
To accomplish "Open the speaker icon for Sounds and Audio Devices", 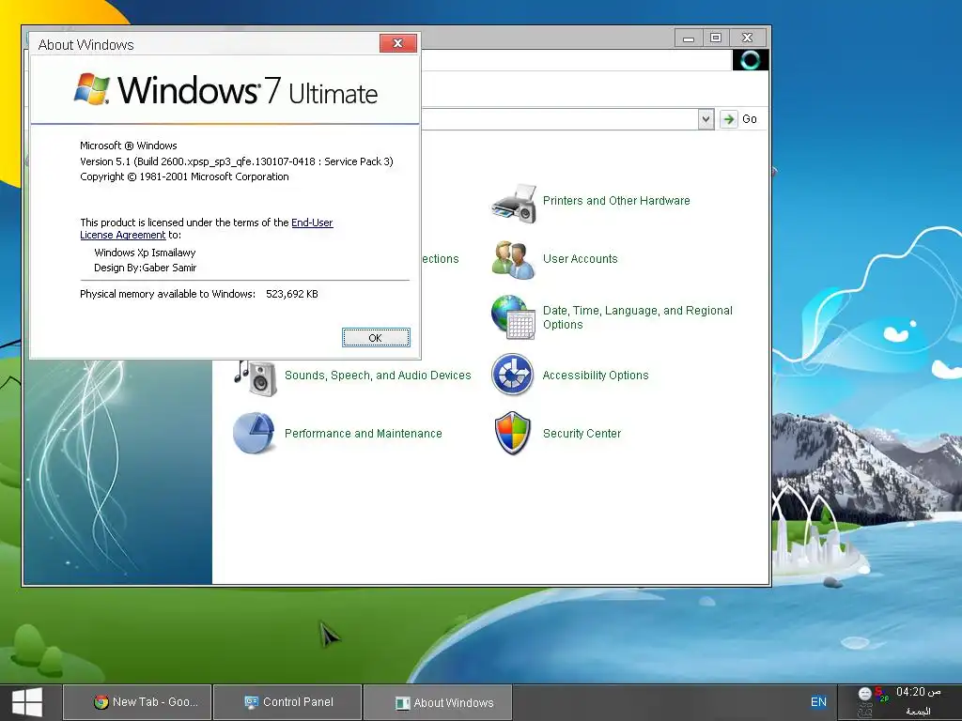I will 256,376.
